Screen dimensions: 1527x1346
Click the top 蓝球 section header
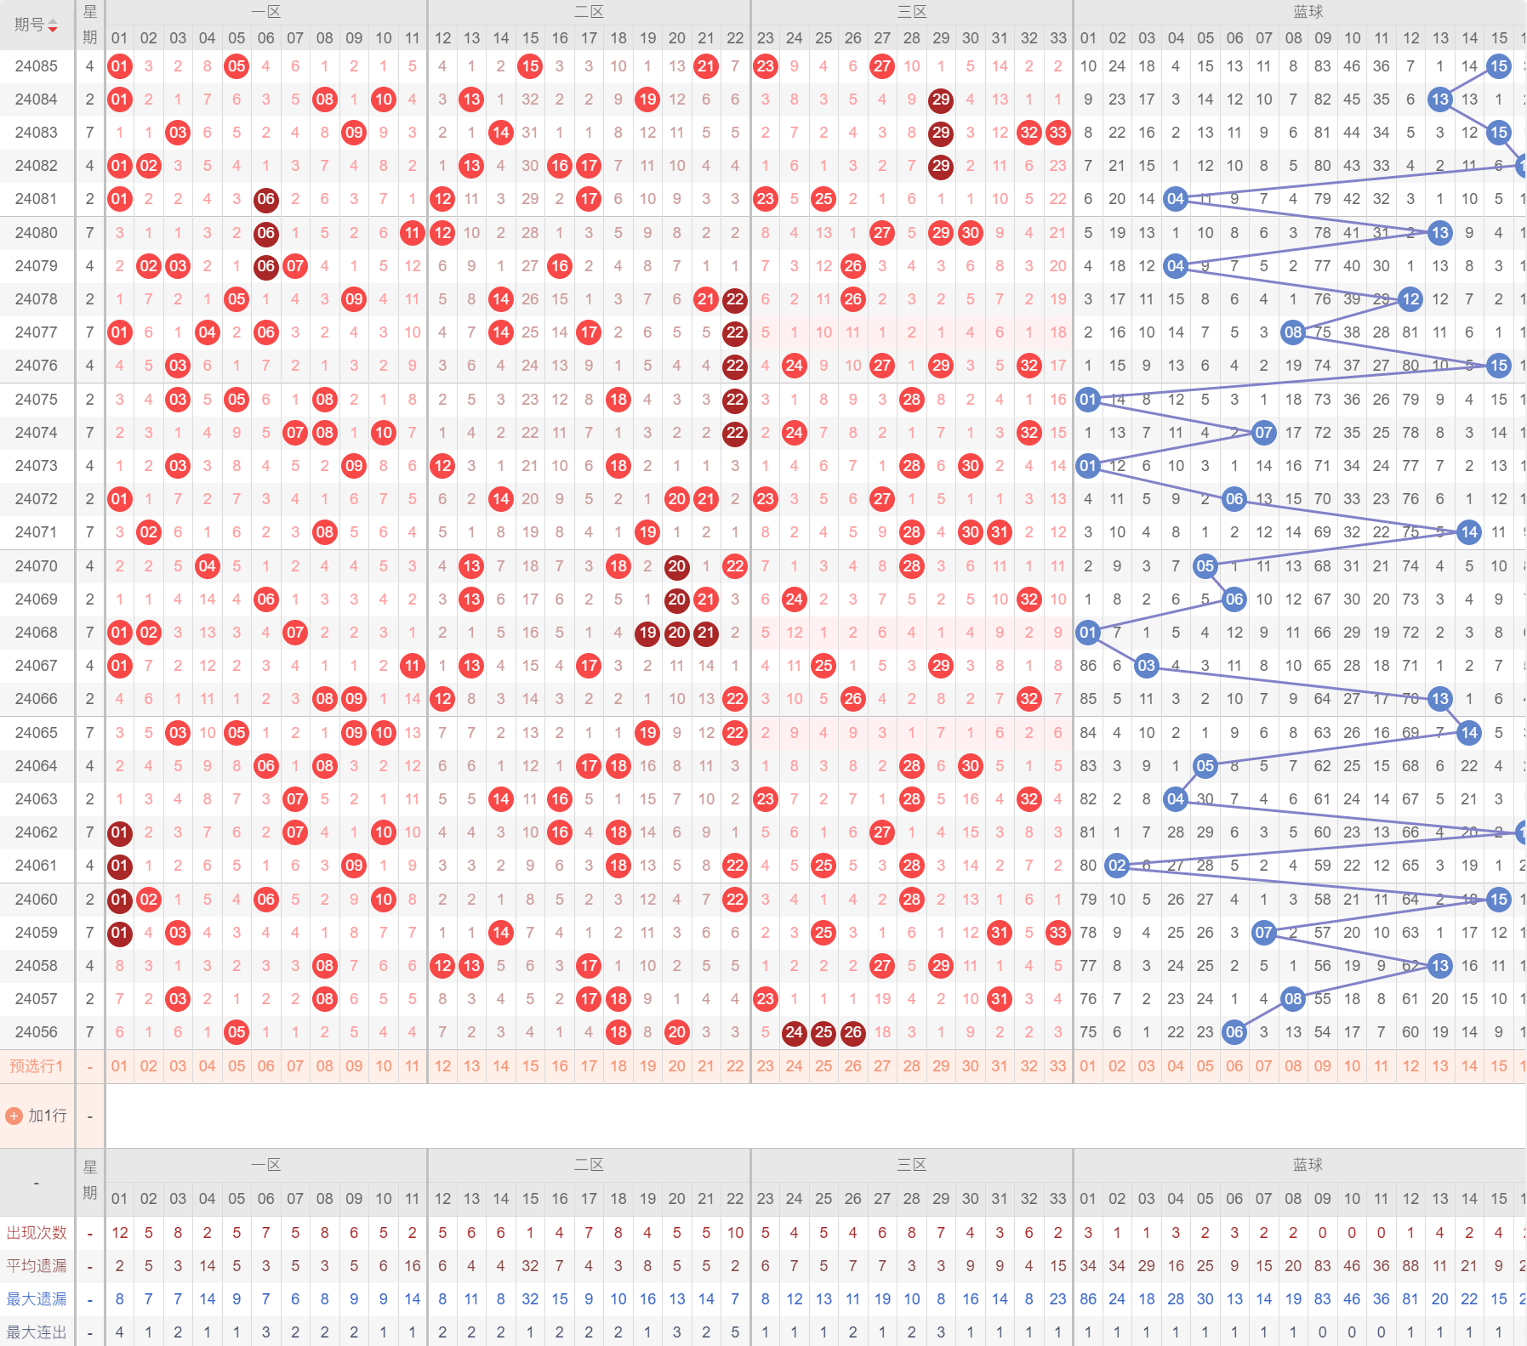pyautogui.click(x=1308, y=12)
